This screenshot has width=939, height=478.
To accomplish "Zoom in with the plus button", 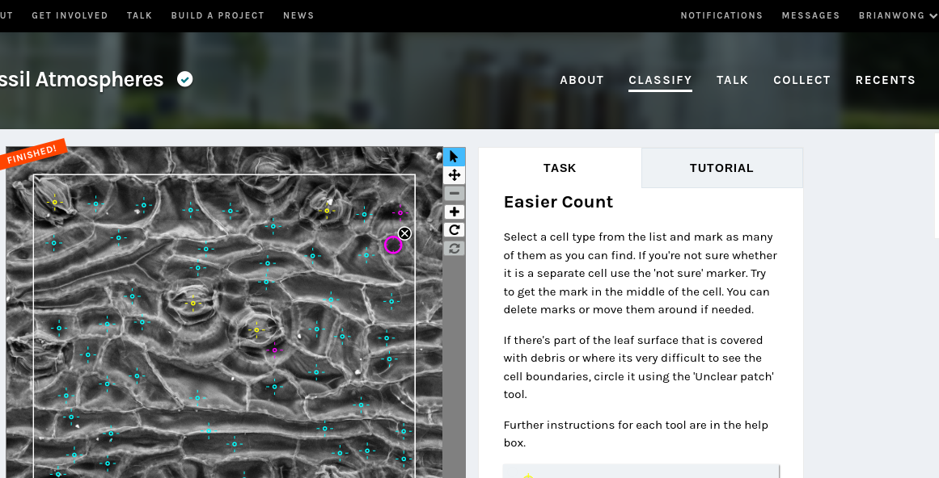I will (x=454, y=212).
